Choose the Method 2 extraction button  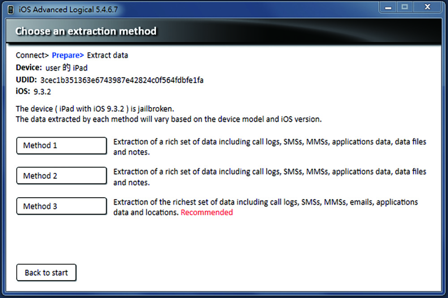(x=61, y=175)
